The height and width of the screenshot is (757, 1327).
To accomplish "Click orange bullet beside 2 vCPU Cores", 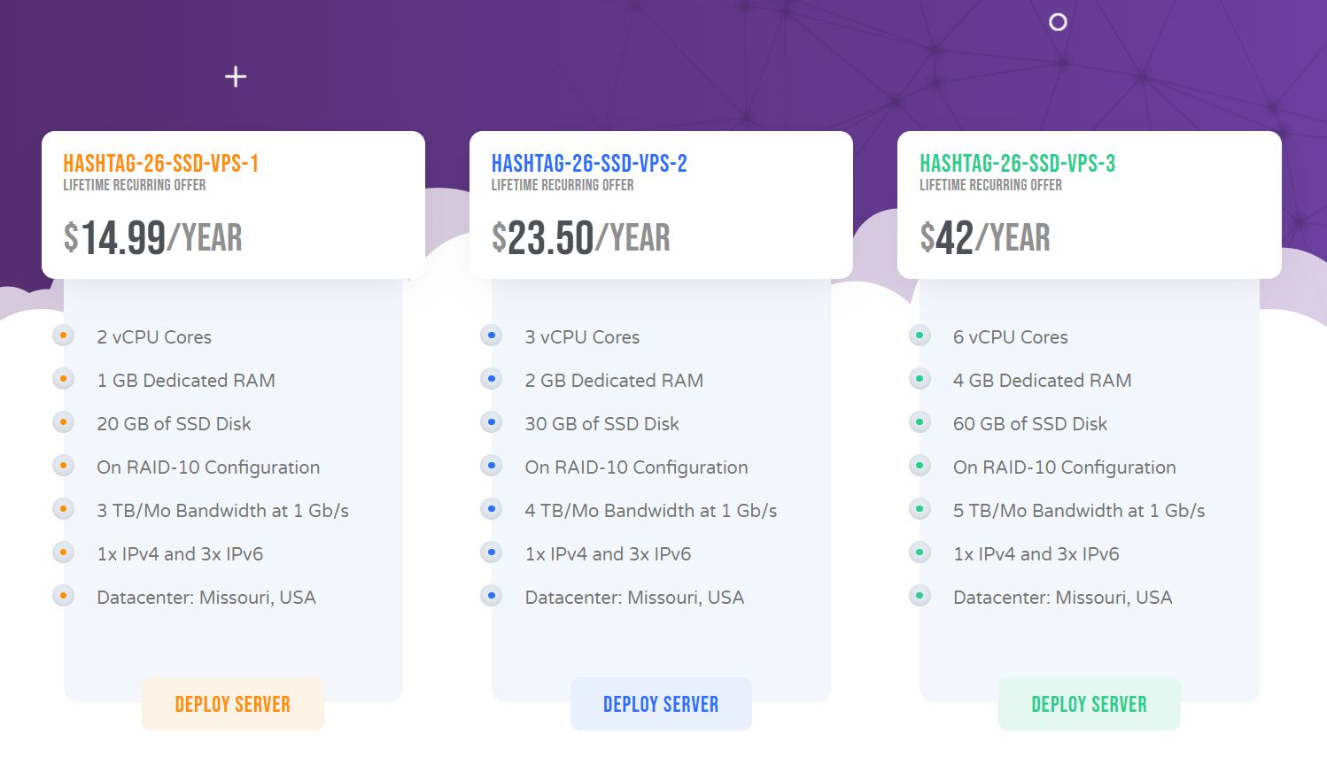I will (63, 336).
